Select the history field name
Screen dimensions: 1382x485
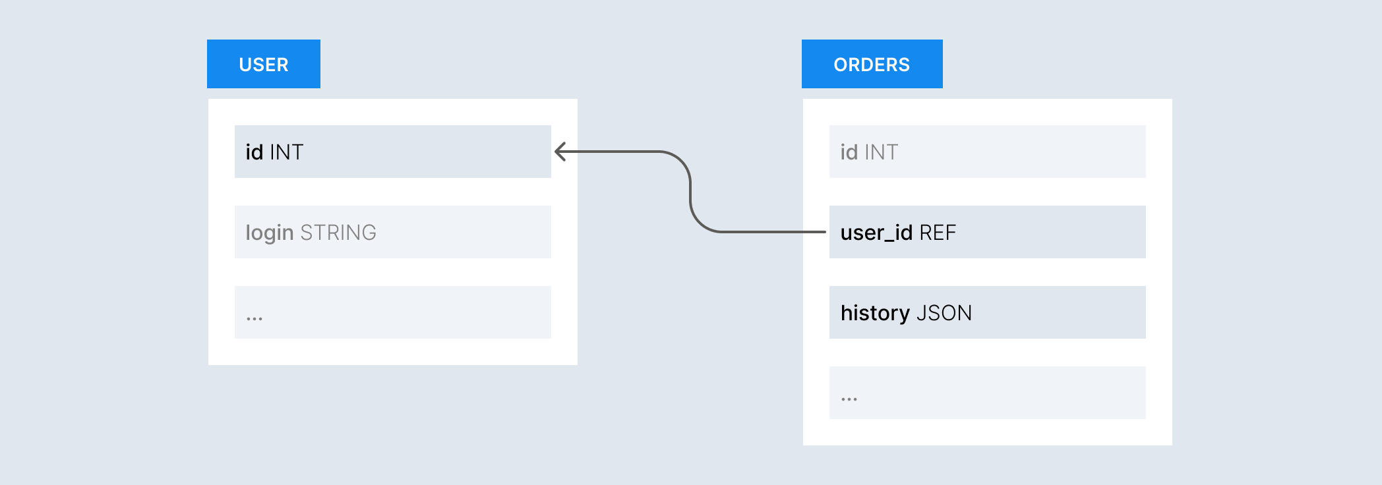click(x=875, y=313)
